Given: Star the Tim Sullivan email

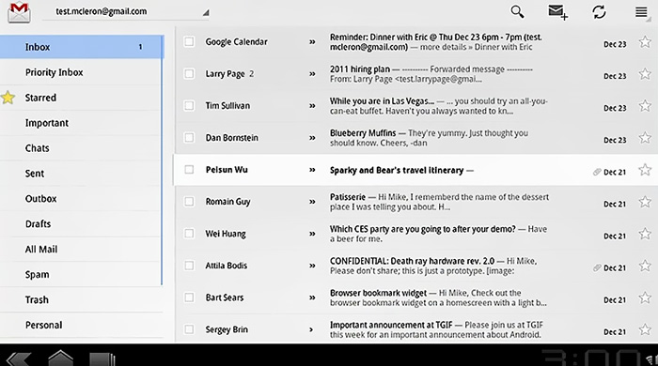Looking at the screenshot, I should [645, 106].
